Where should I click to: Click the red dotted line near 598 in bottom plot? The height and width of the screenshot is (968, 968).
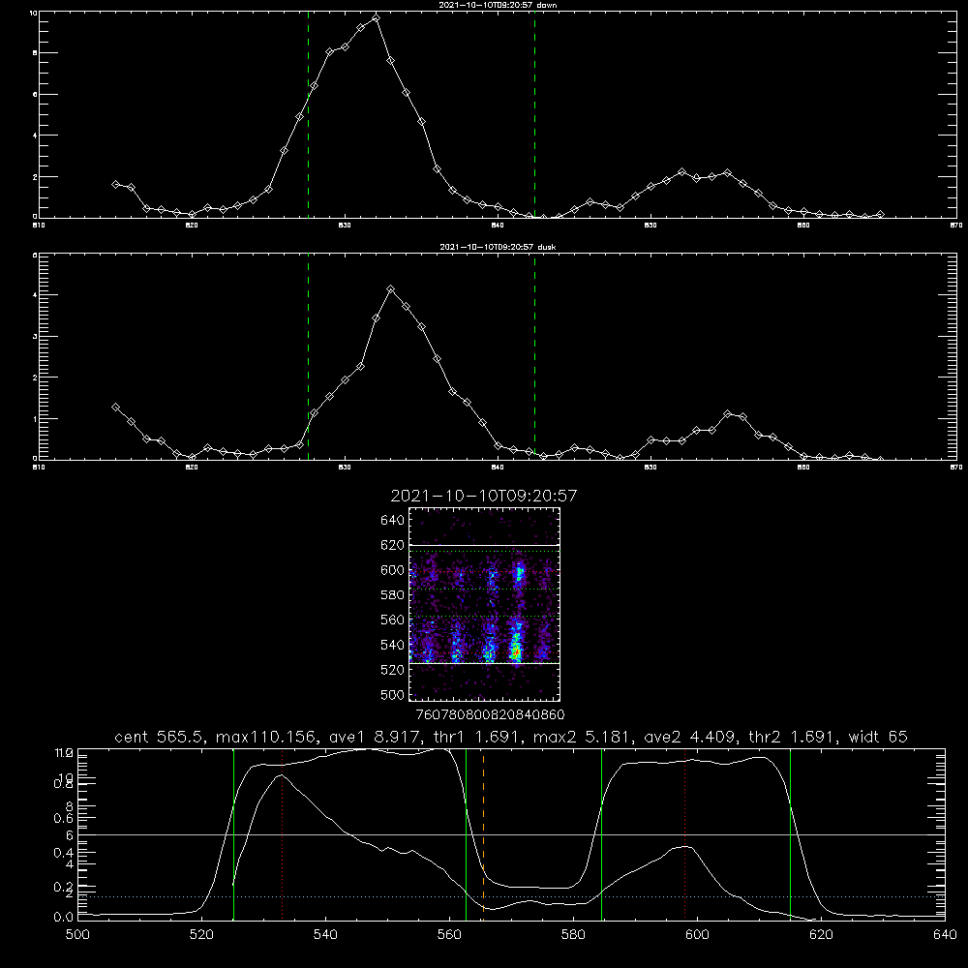pos(684,834)
